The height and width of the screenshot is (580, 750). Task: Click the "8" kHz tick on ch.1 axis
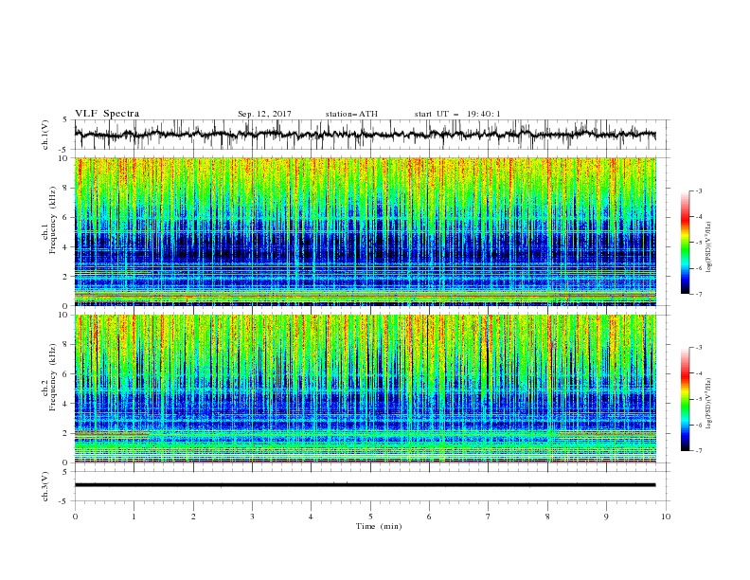tap(67, 188)
